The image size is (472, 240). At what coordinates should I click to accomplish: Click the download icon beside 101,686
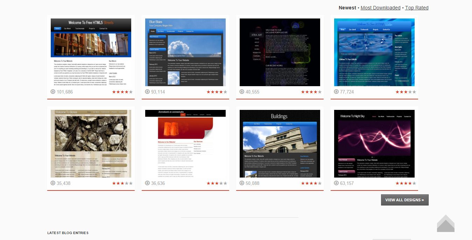(52, 92)
